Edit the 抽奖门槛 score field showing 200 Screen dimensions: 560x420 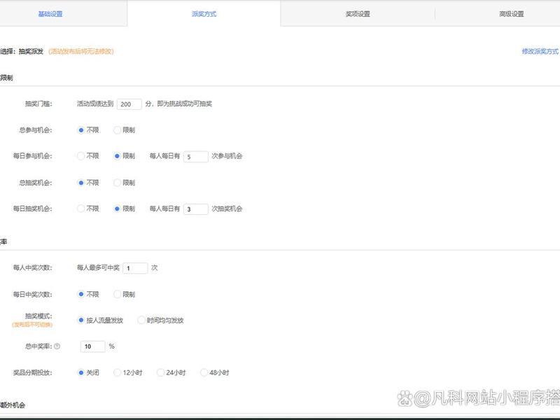pos(129,104)
